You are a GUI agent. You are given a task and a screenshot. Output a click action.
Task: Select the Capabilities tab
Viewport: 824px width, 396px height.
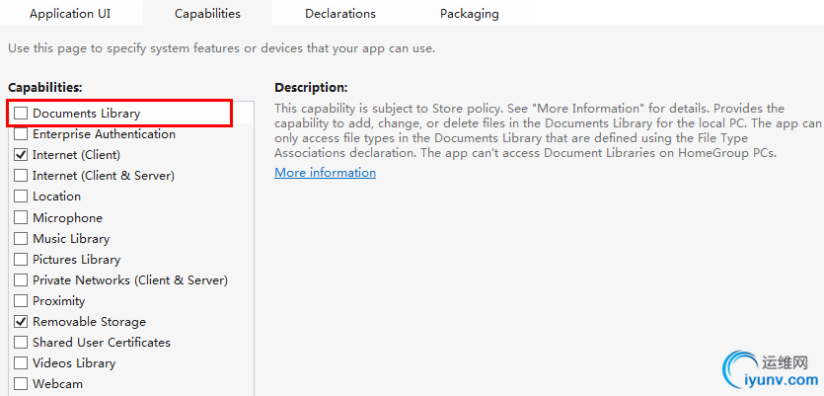click(207, 14)
